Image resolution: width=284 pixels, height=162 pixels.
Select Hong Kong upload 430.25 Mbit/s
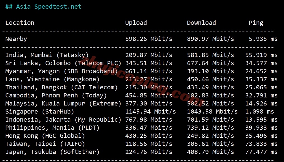pyautogui.click(x=149, y=136)
